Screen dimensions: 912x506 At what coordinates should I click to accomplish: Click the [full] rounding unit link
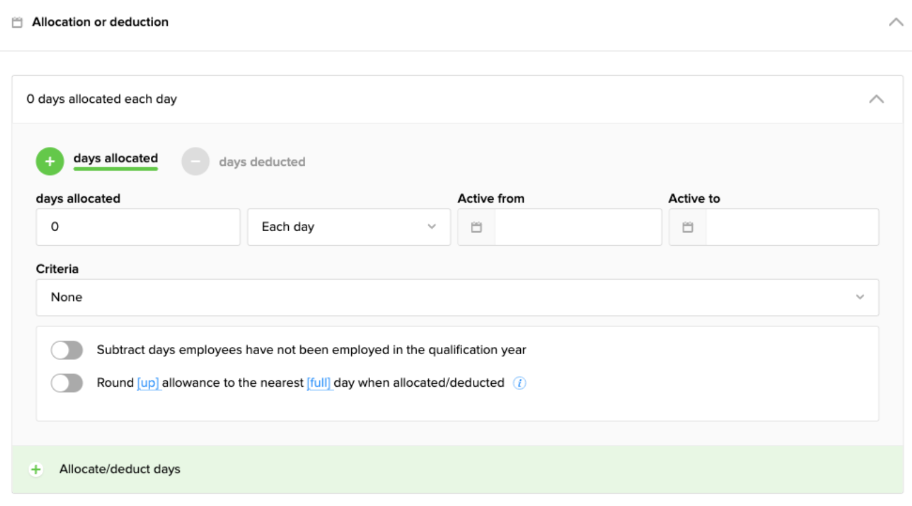click(x=319, y=383)
